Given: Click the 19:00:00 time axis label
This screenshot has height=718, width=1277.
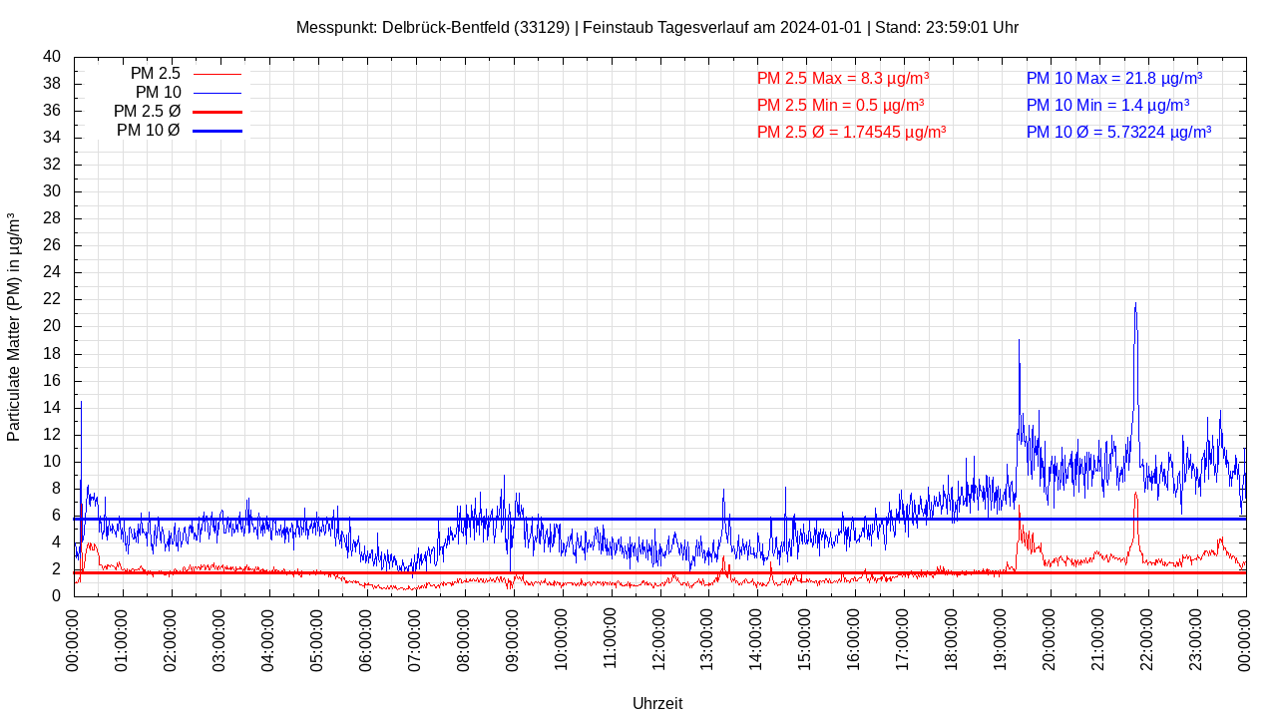Looking at the screenshot, I should [x=1001, y=639].
